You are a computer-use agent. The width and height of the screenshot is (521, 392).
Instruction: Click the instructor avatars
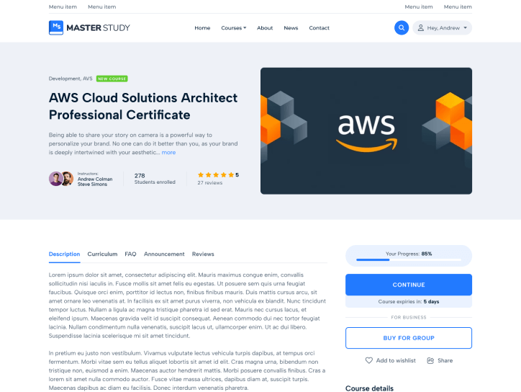pyautogui.click(x=60, y=179)
